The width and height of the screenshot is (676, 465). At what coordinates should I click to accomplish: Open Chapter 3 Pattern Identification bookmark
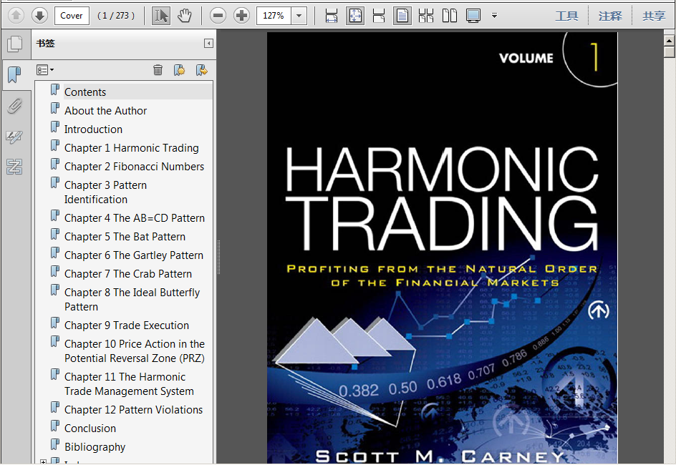(x=106, y=192)
